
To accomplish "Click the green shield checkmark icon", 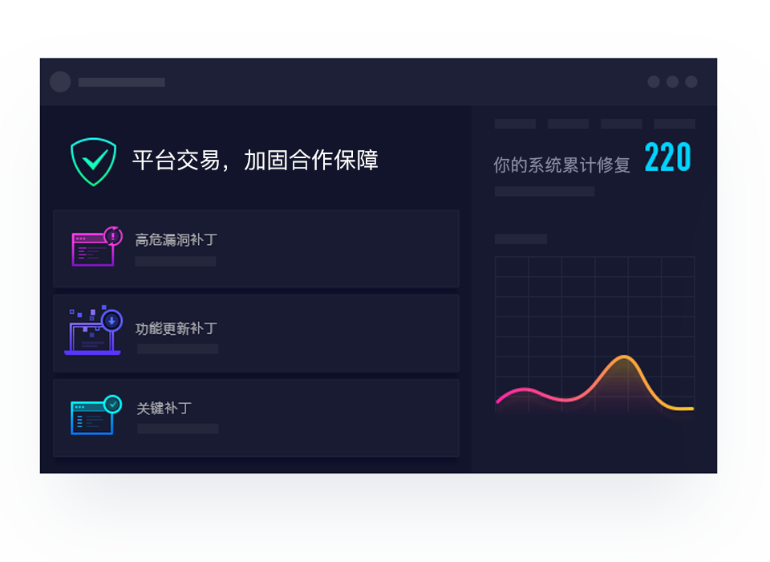I will tap(93, 161).
